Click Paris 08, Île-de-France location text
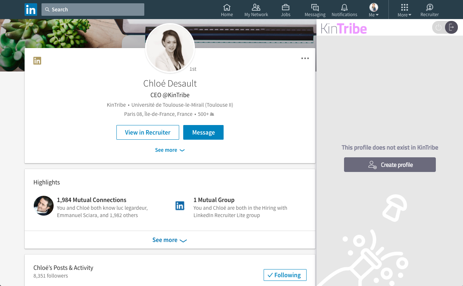This screenshot has height=286, width=463. 158,114
